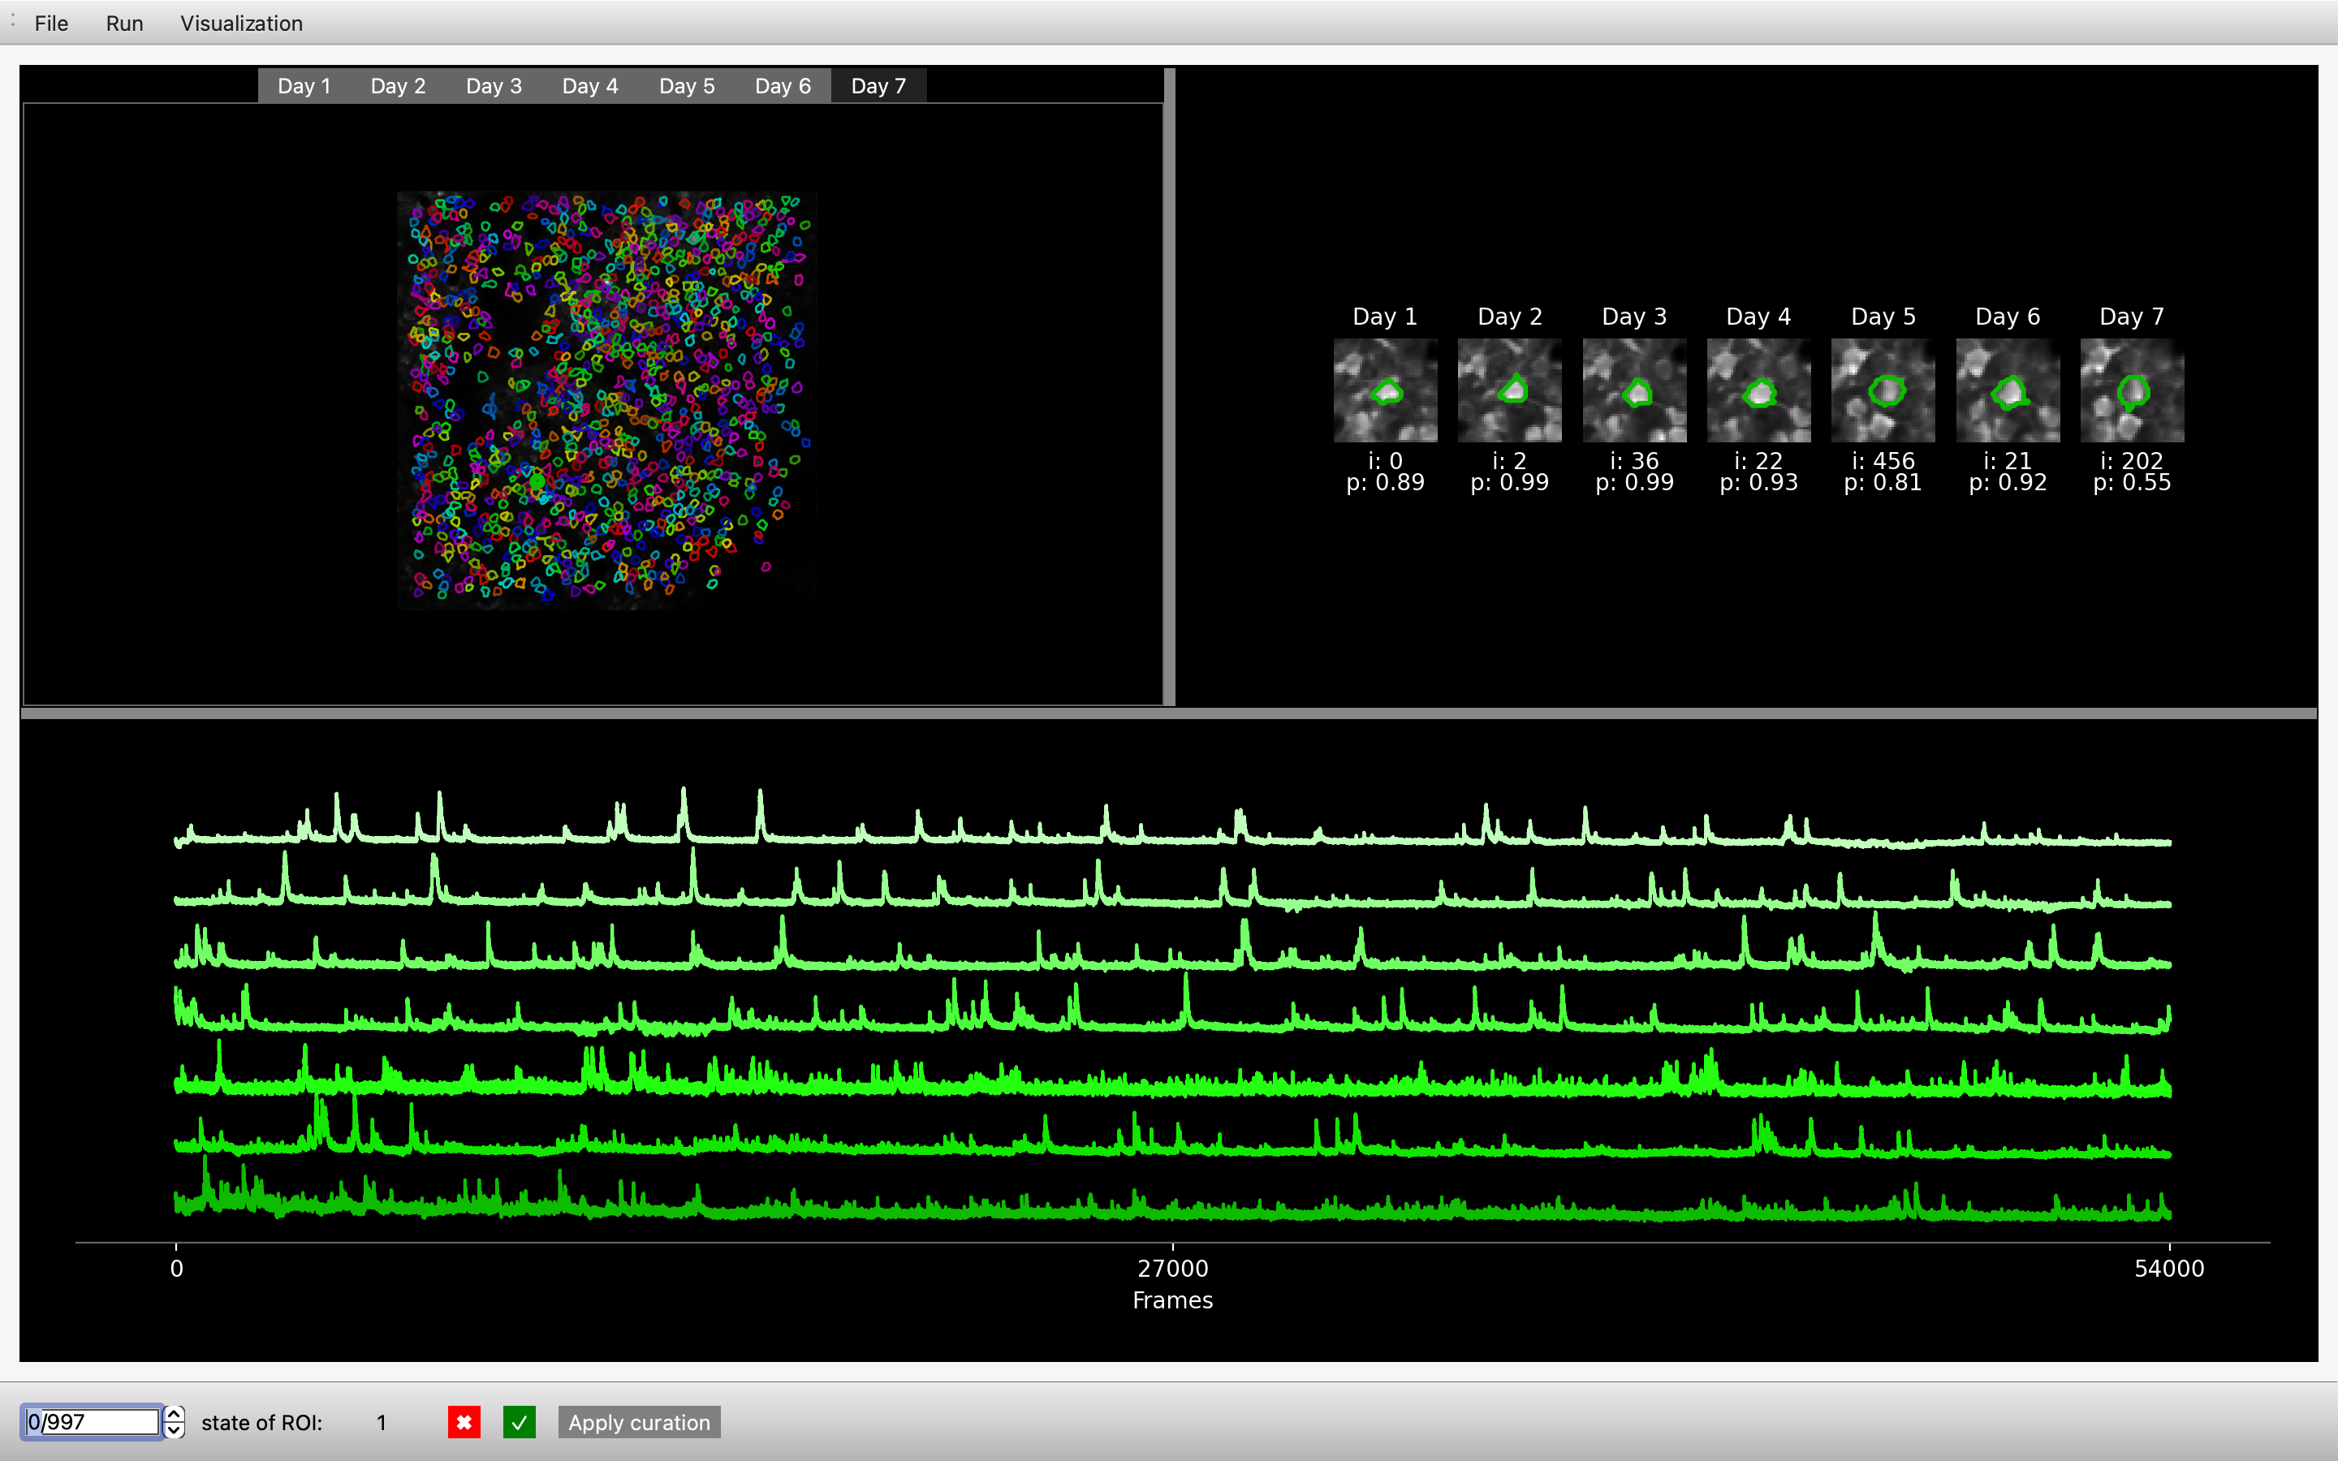Screen dimensions: 2338x1461
Task: Switch to the Day 3 tab
Action: [x=494, y=86]
